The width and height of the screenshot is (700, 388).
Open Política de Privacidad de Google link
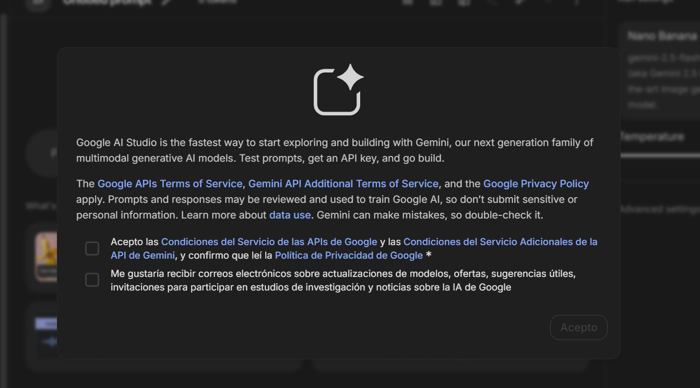pyautogui.click(x=349, y=256)
